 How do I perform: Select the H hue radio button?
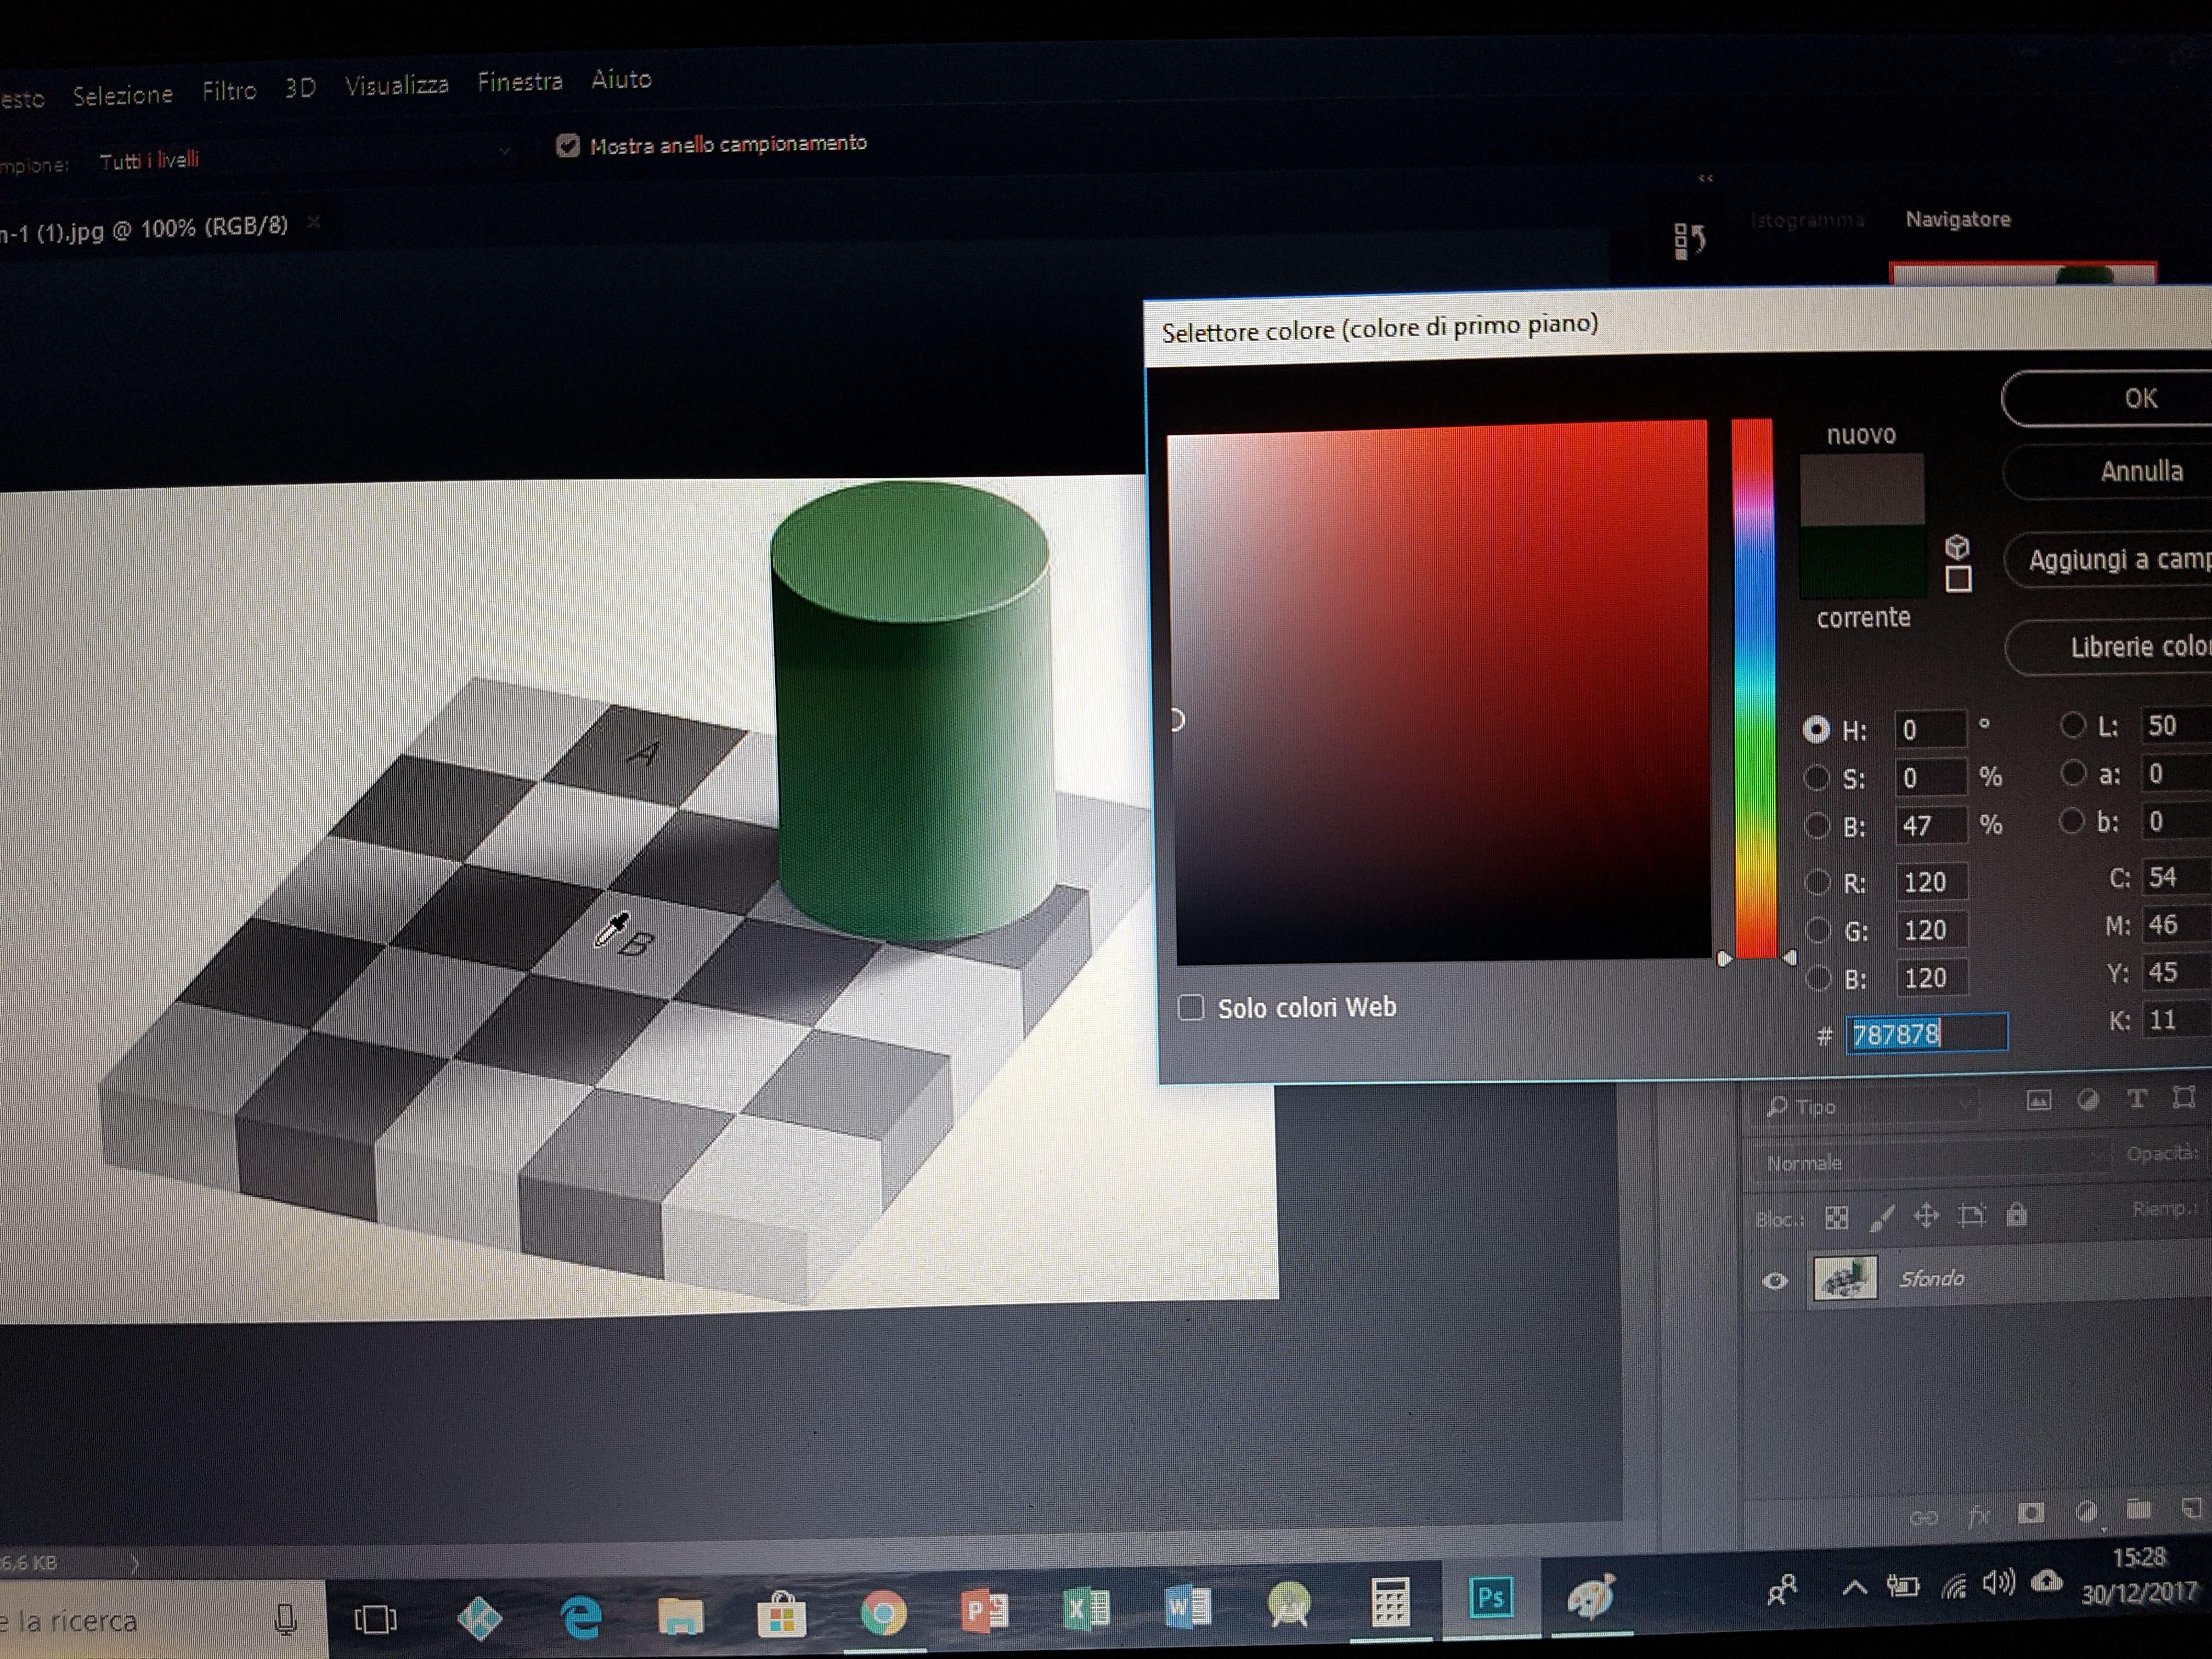click(1816, 730)
